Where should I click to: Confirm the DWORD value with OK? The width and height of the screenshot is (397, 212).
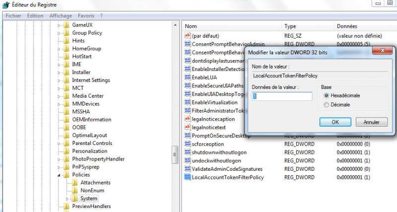pos(335,122)
